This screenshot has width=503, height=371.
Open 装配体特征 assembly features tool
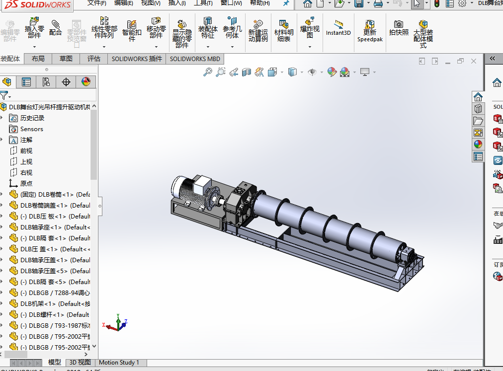(208, 28)
